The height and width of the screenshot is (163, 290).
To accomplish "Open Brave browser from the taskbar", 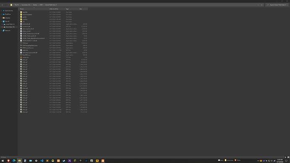I will coord(8,161).
